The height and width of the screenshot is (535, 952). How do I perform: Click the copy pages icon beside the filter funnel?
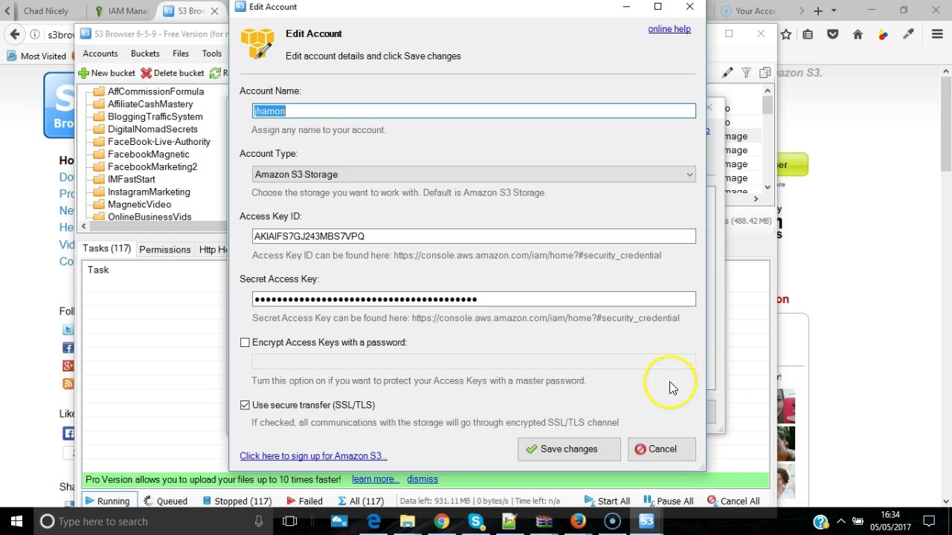[765, 73]
